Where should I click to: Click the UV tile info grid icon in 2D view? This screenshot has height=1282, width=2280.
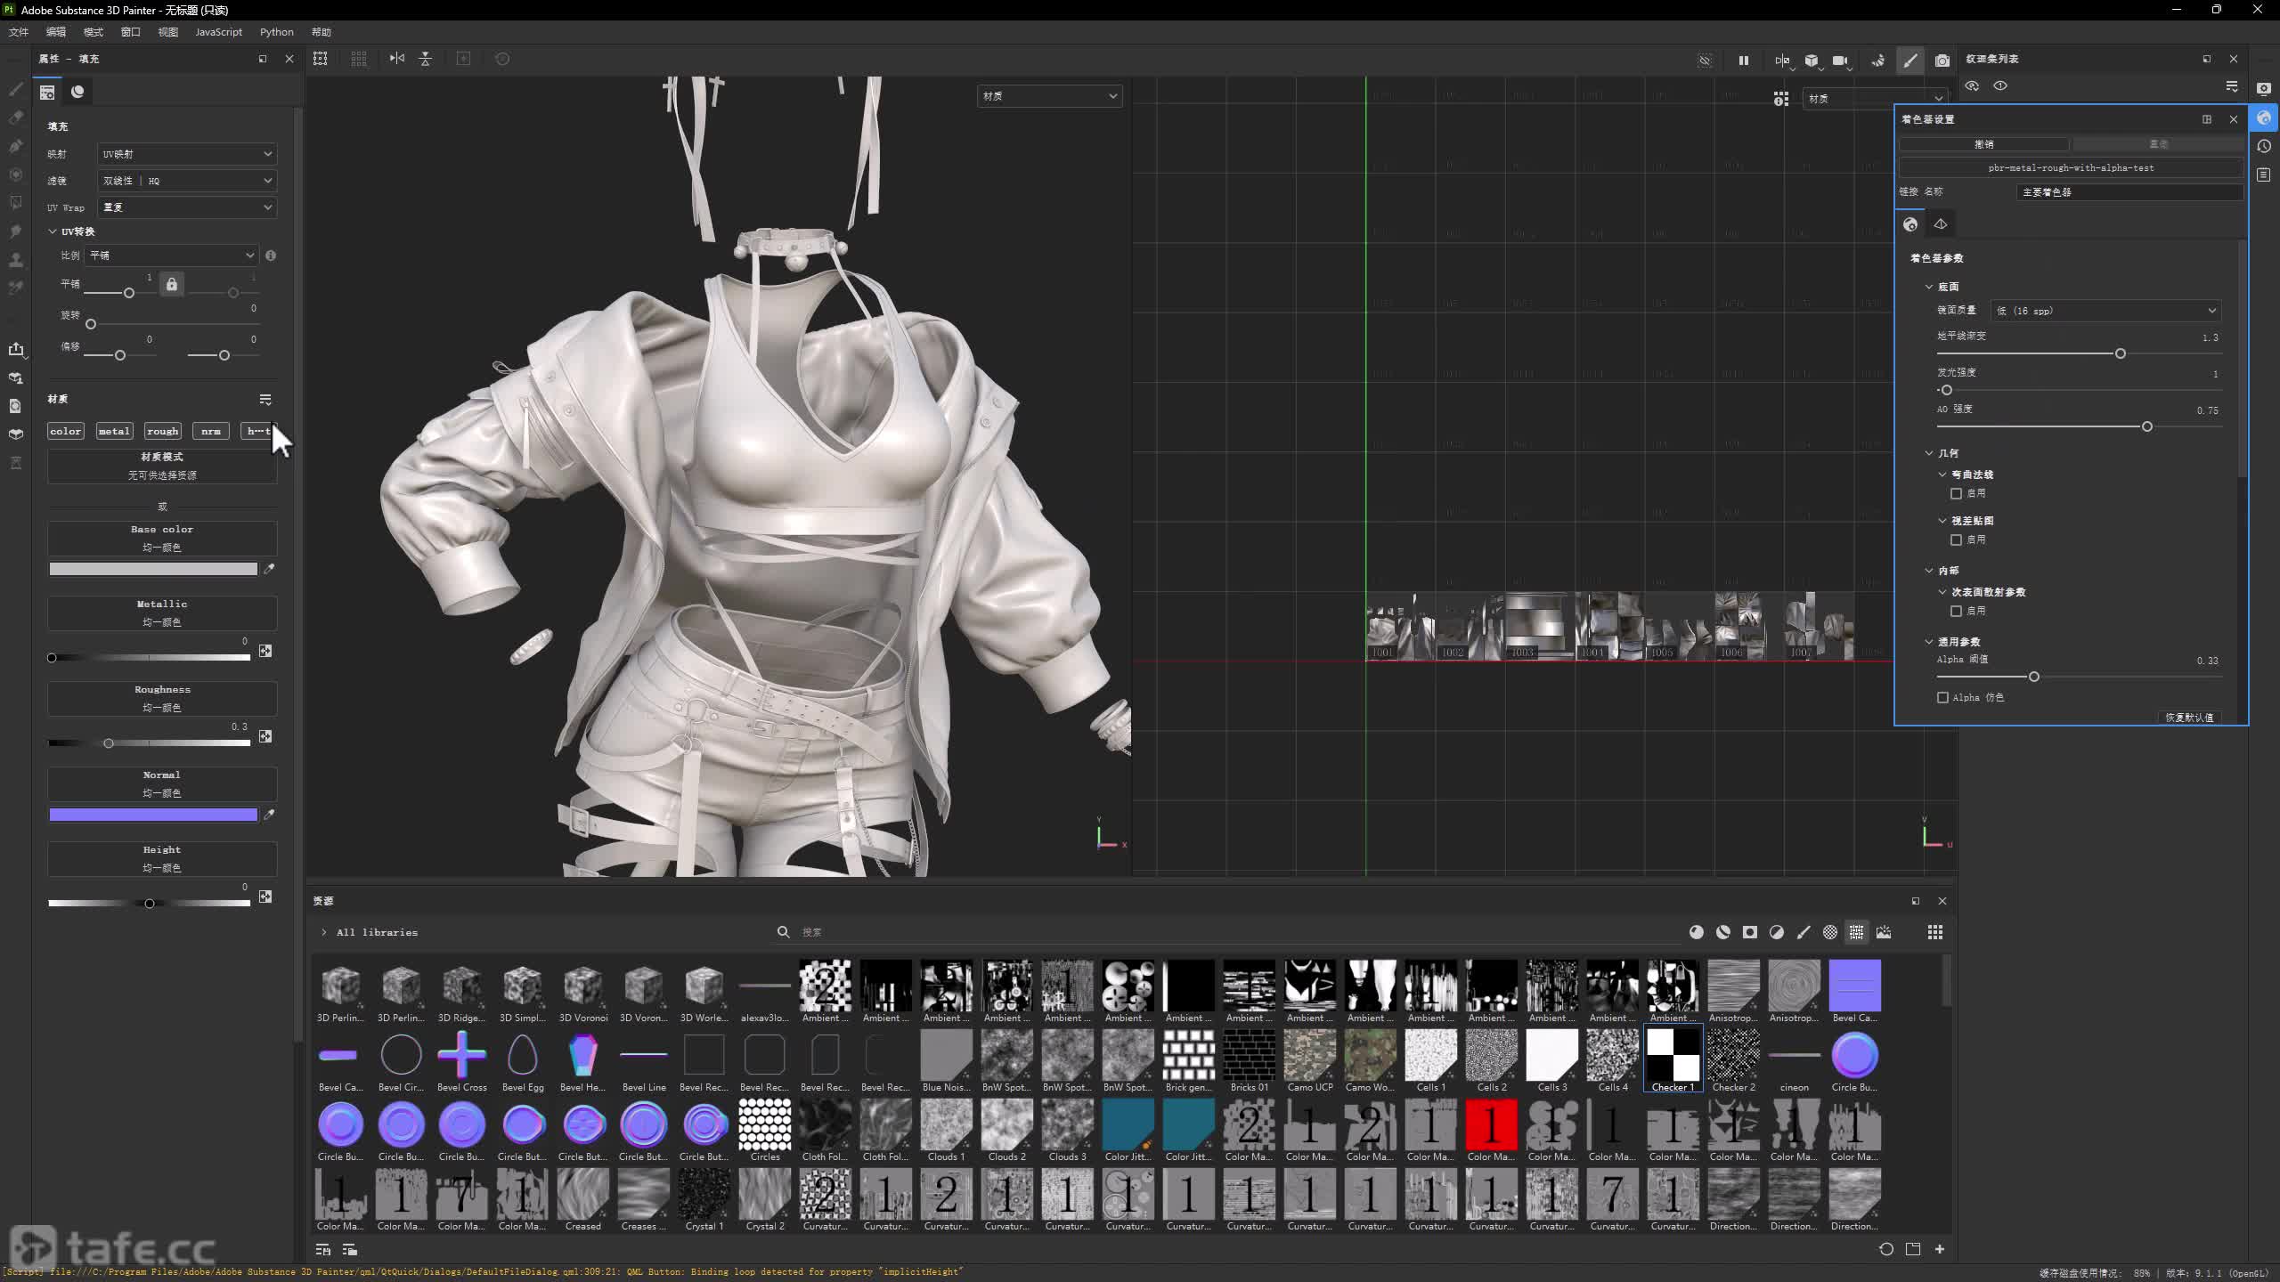point(1780,99)
